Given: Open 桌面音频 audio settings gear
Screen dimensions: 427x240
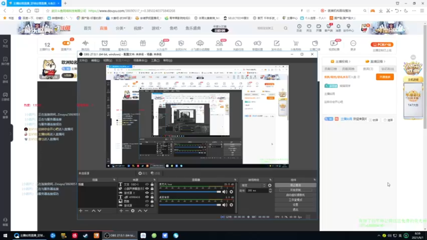Looking at the screenshot, I should [x=231, y=205].
